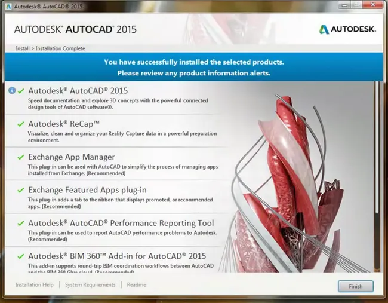Select the AutoCAD Performance Reporting Tool title
This screenshot has width=388, height=303.
coord(121,223)
